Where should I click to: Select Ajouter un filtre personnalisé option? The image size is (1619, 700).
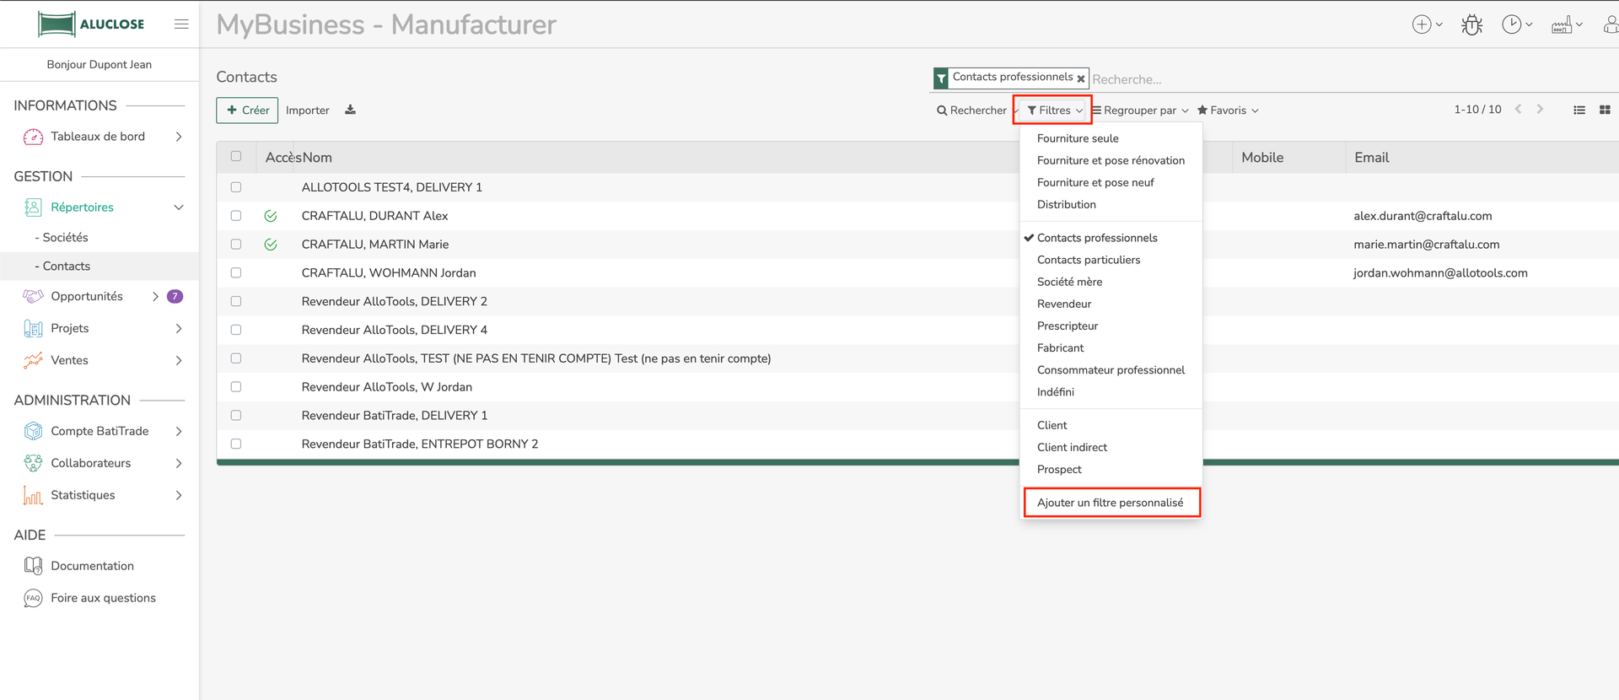[x=1111, y=503]
